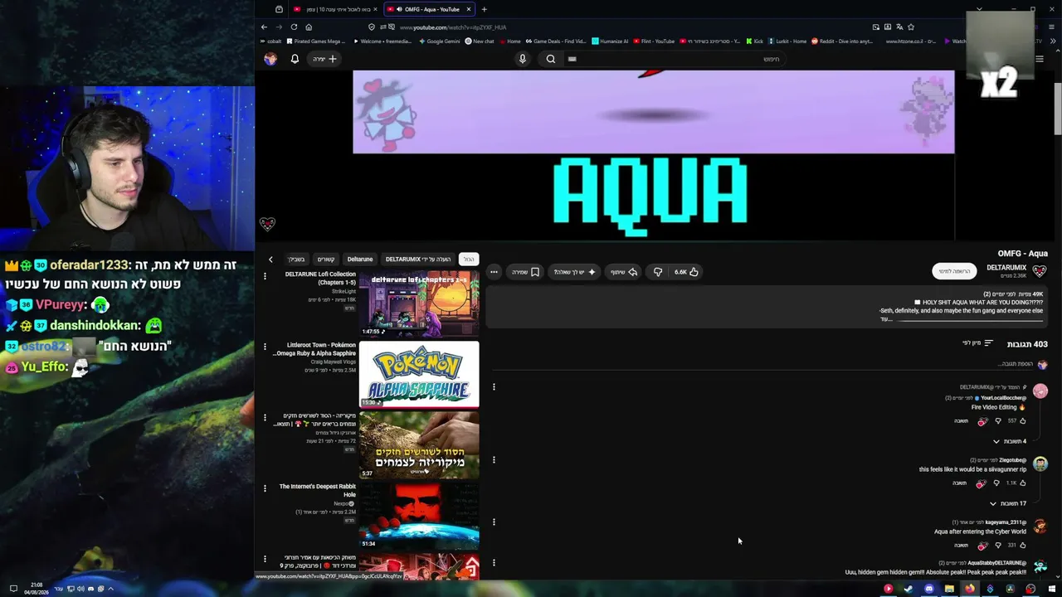1062x597 pixels.
Task: Click the YouTube notifications bell icon
Action: coord(295,59)
